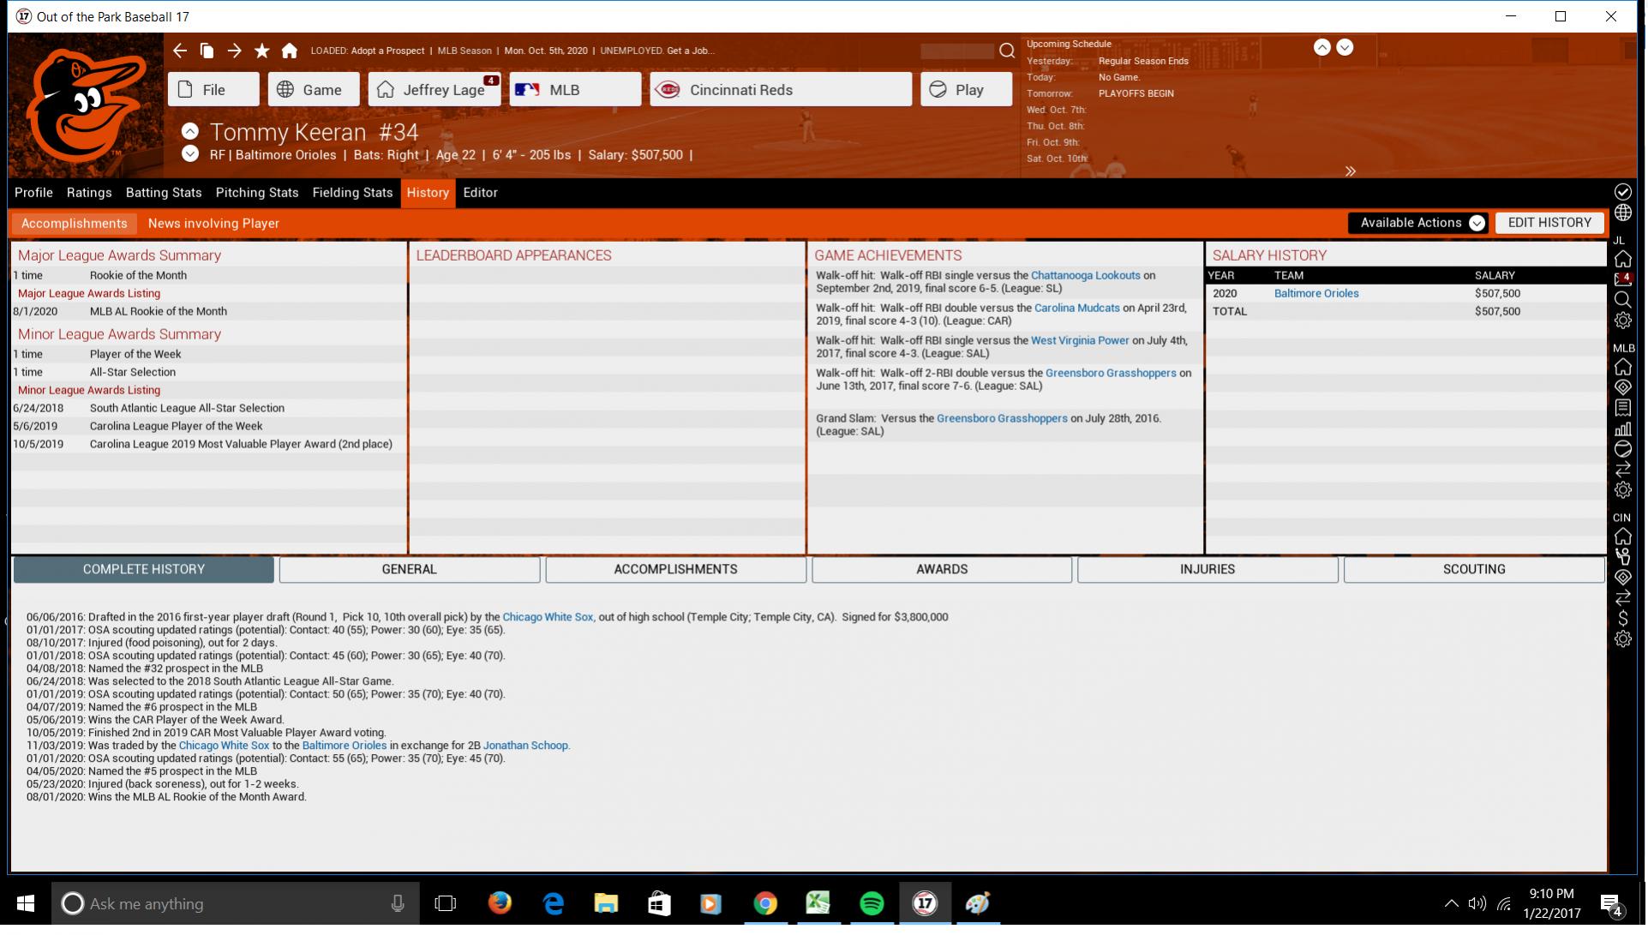This screenshot has height=935, width=1648.
Task: Go forward with the right arrow icon
Action: point(234,51)
